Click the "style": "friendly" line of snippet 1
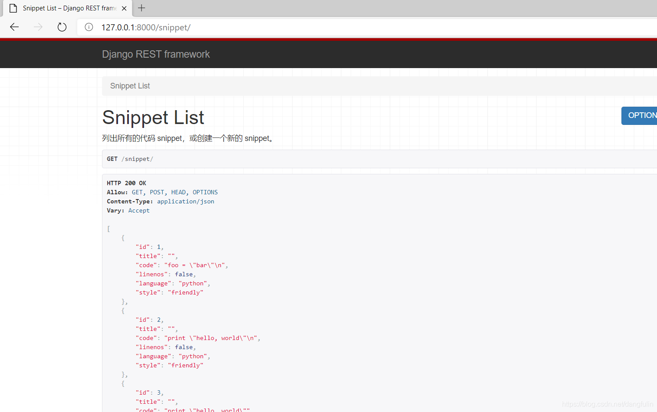Viewport: 657px width, 412px height. tap(169, 292)
